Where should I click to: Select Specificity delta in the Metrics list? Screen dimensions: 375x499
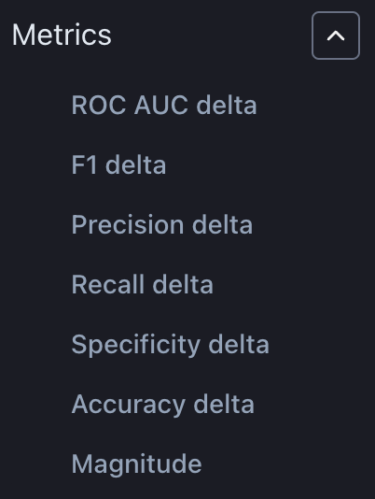[x=171, y=345]
